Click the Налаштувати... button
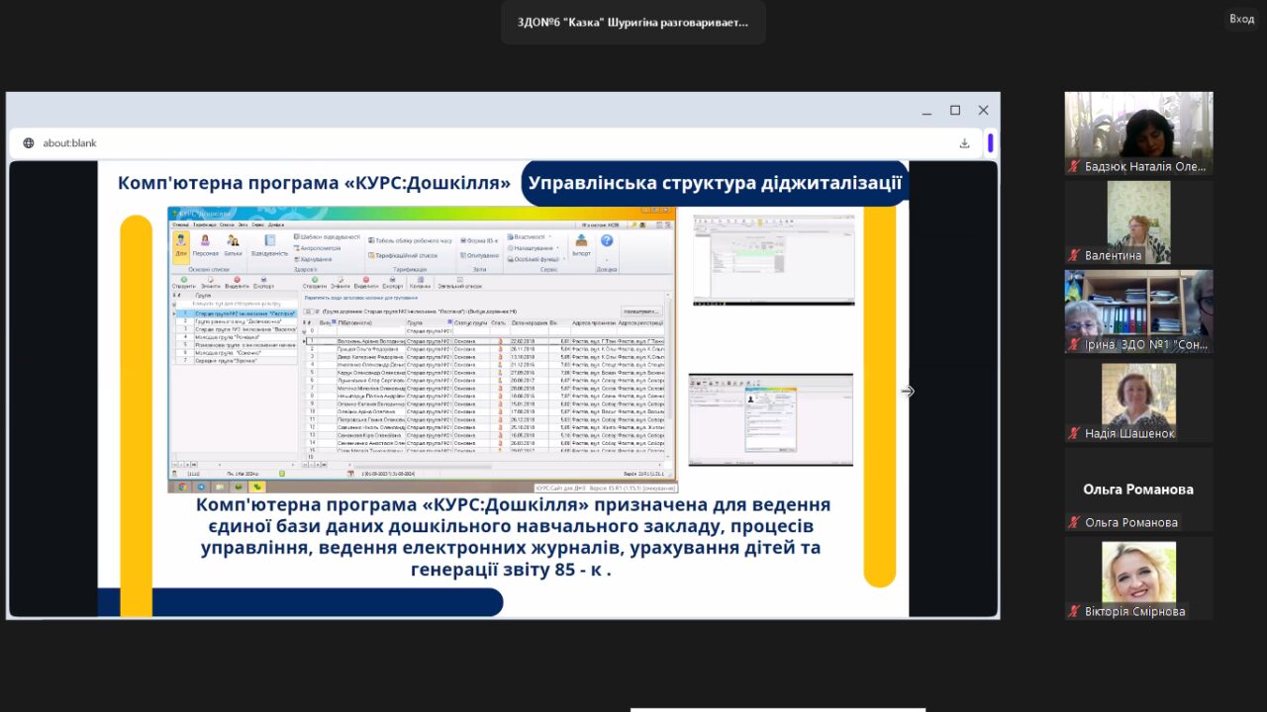This screenshot has height=712, width=1267. (641, 311)
